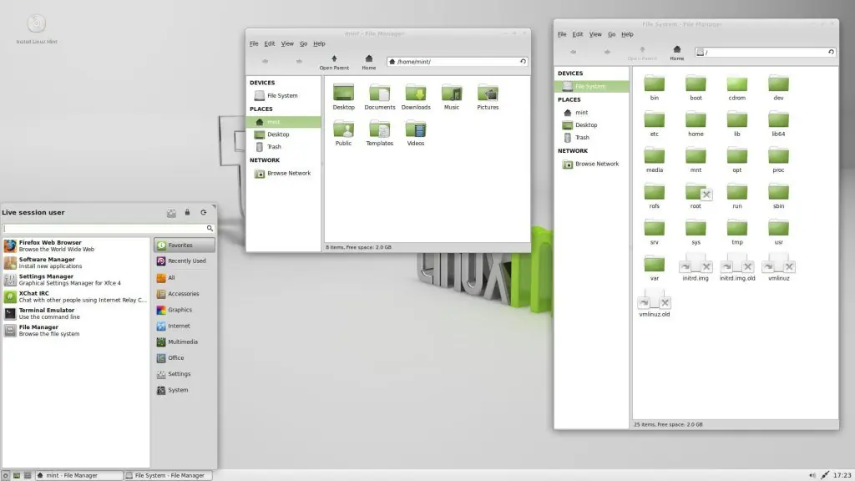
Task: Open Go menu in File System window
Action: pyautogui.click(x=611, y=34)
